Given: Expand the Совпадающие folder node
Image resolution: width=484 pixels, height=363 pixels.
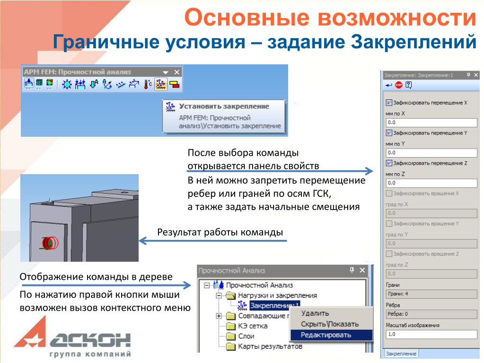Looking at the screenshot, I should (219, 316).
